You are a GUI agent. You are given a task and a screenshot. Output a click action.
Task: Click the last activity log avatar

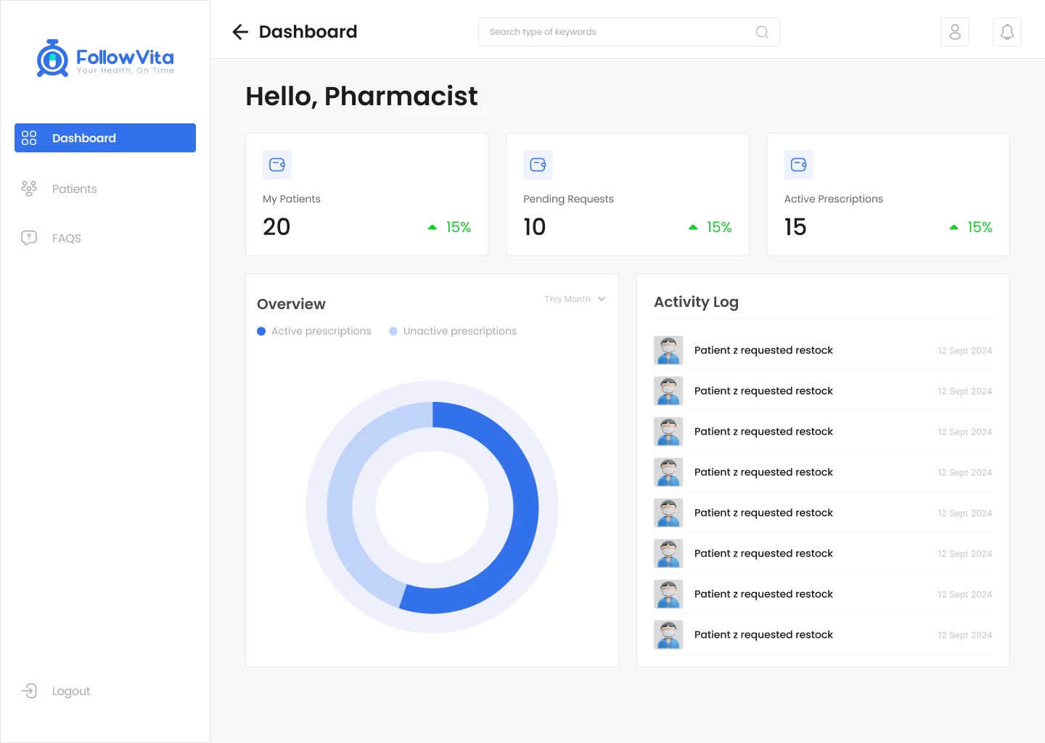click(668, 635)
